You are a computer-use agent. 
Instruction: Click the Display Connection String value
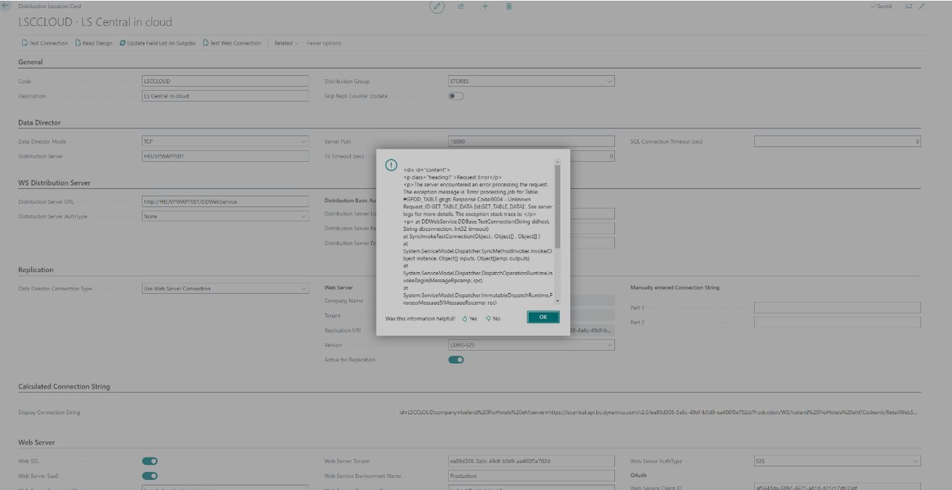pyautogui.click(x=659, y=413)
